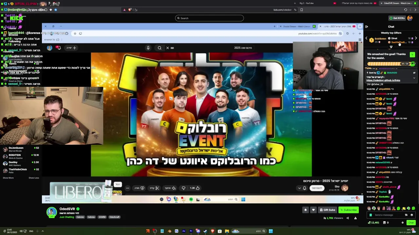
Task: Open OdedSVR channel avatar
Action: (x=51, y=212)
